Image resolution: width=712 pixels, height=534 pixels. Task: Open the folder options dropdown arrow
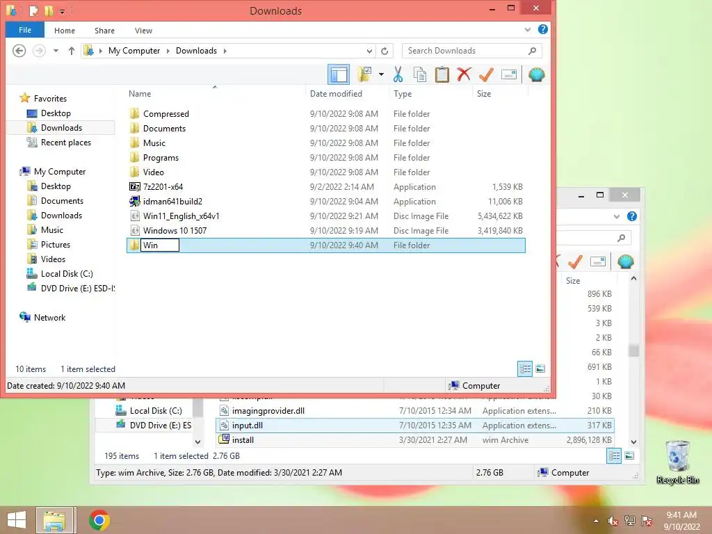point(382,74)
